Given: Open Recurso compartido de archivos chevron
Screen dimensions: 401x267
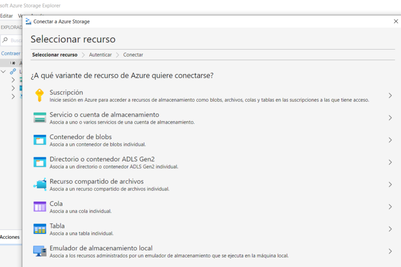Looking at the screenshot, I should coord(390,184).
